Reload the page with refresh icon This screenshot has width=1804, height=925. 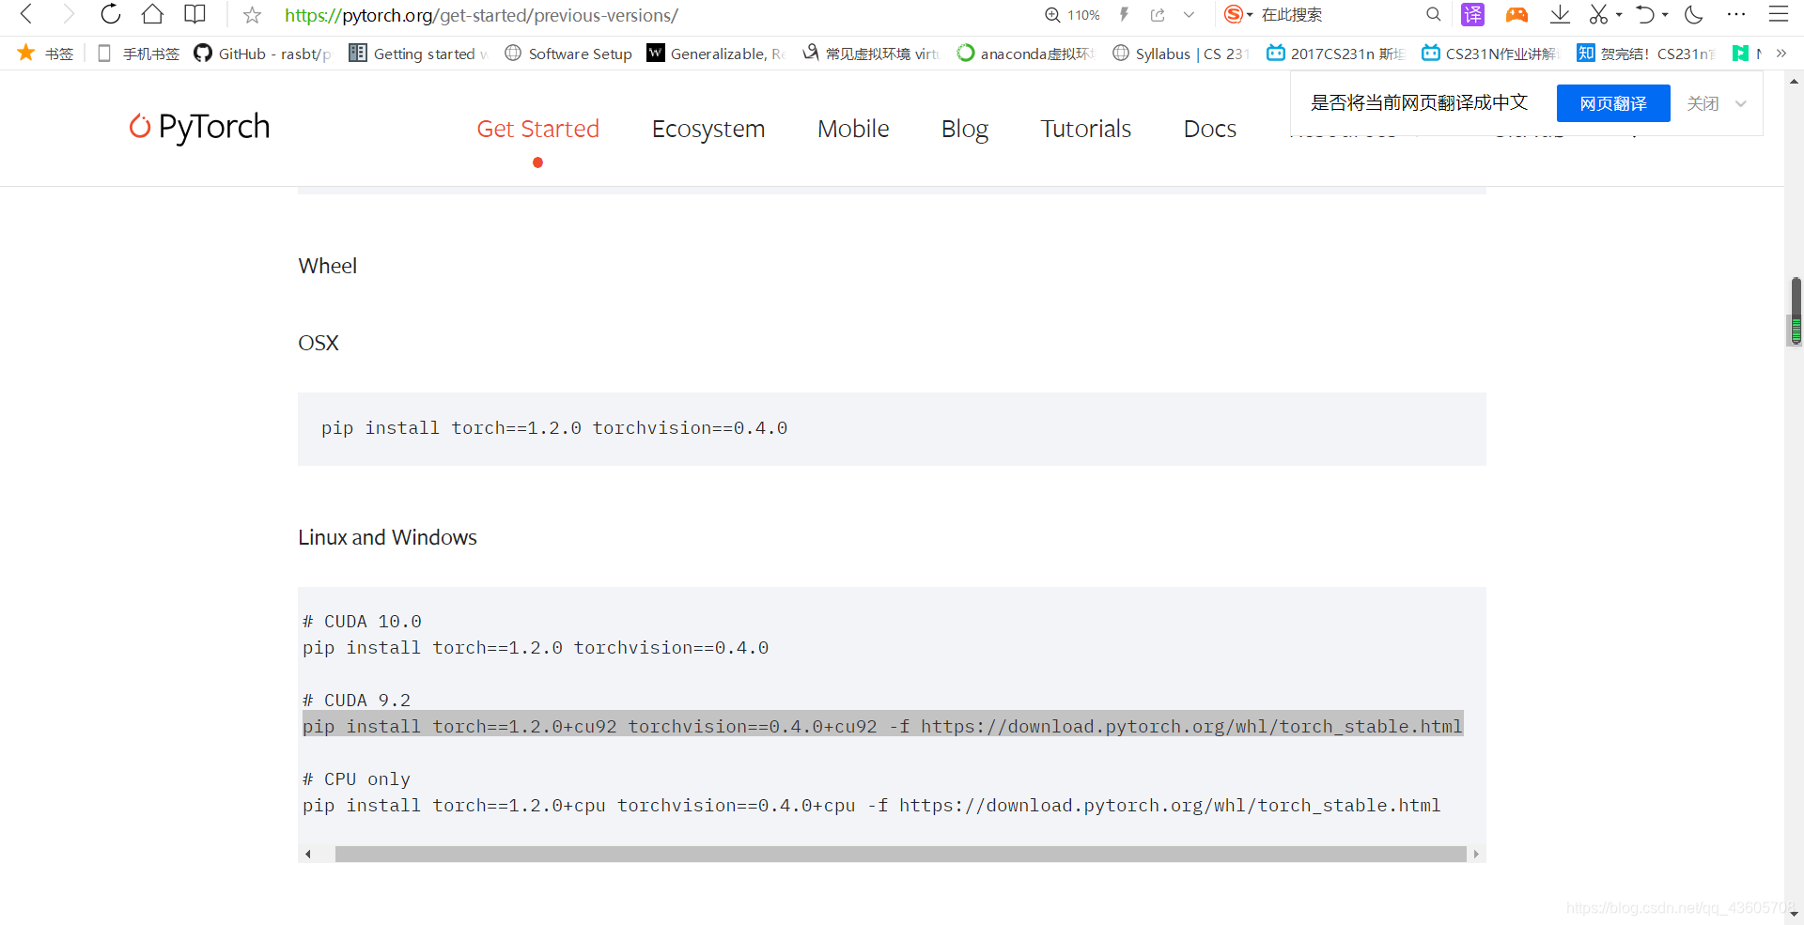110,14
